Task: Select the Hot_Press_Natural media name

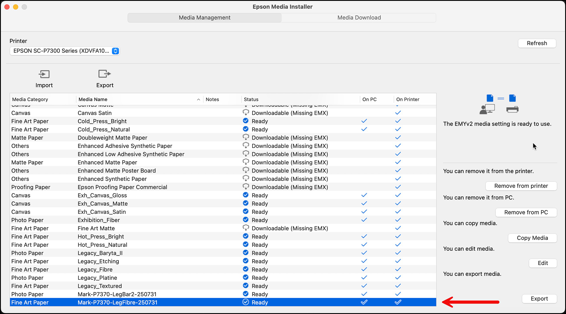Action: click(x=102, y=245)
